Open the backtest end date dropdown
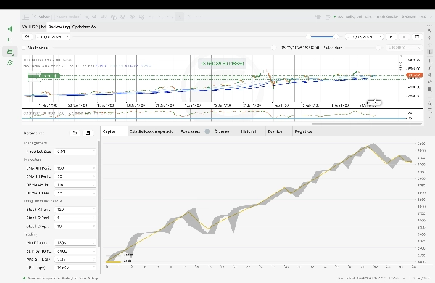 pyautogui.click(x=364, y=37)
